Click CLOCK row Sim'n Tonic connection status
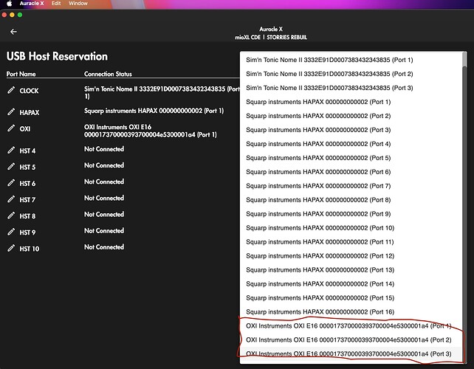 pyautogui.click(x=162, y=92)
